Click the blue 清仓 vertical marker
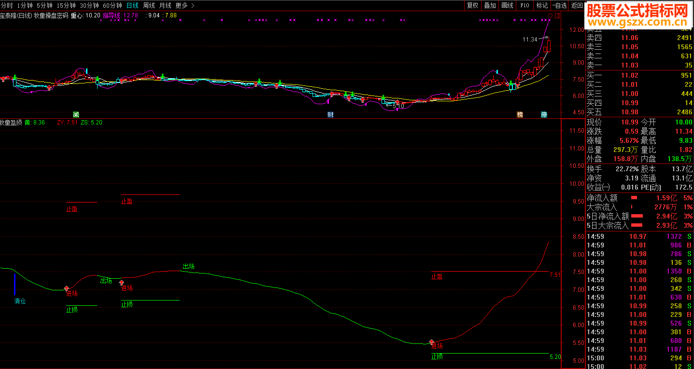694x369 pixels. click(x=14, y=284)
